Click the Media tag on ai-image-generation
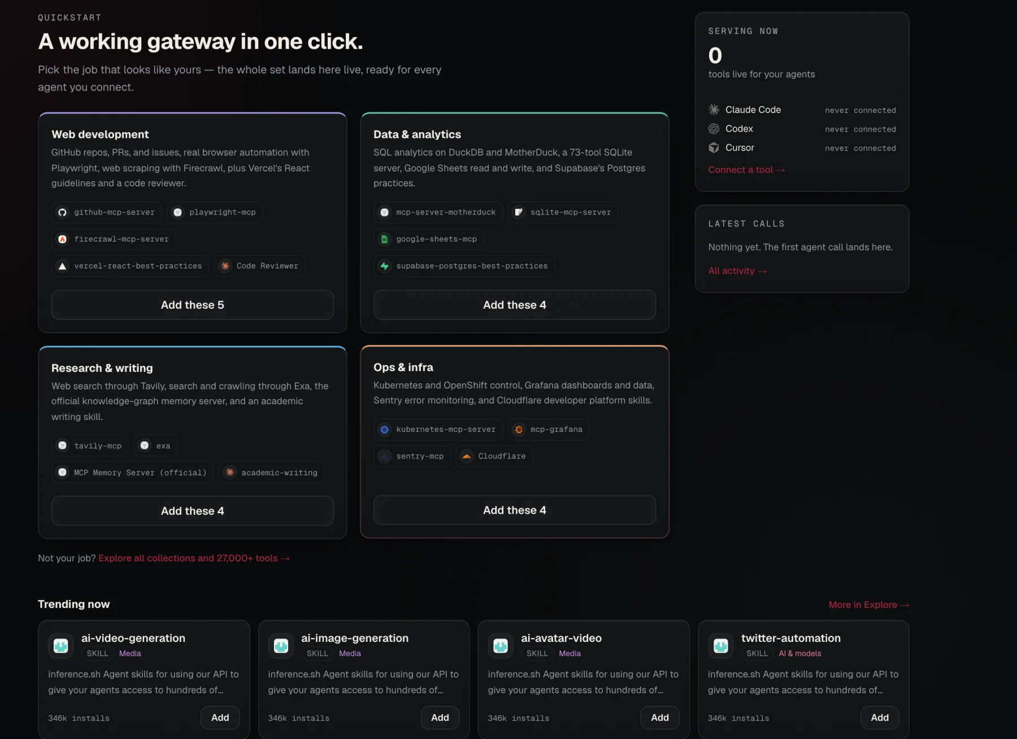1017x739 pixels. (350, 653)
